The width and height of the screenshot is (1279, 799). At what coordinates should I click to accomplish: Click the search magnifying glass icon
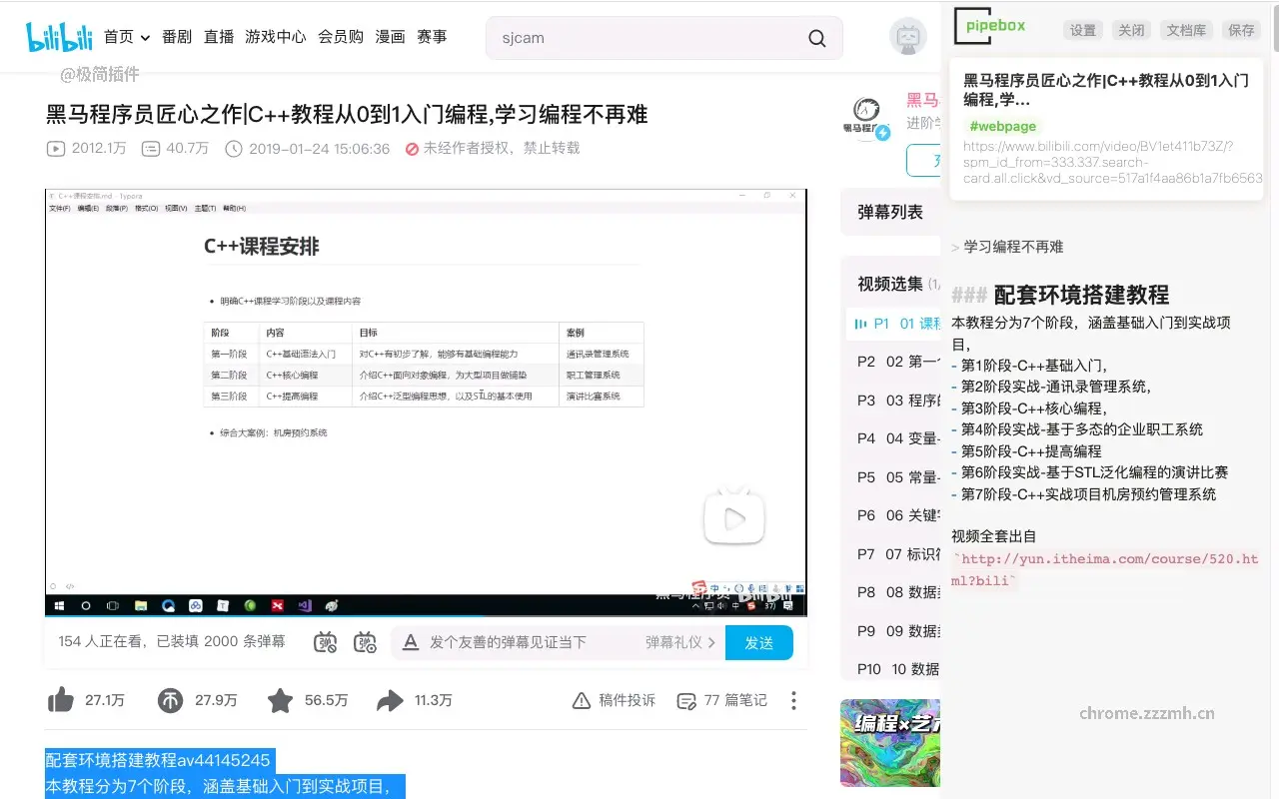[815, 37]
